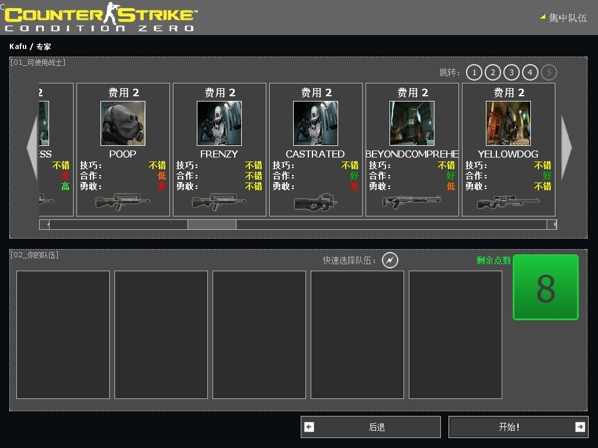
Task: Click 费用 2 on YELLOWDOG's card
Action: [x=509, y=93]
